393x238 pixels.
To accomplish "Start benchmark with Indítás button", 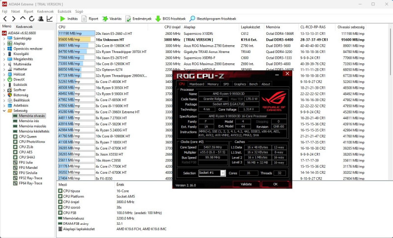I will [69, 19].
